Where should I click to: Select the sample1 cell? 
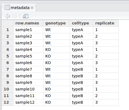click(x=28, y=30)
